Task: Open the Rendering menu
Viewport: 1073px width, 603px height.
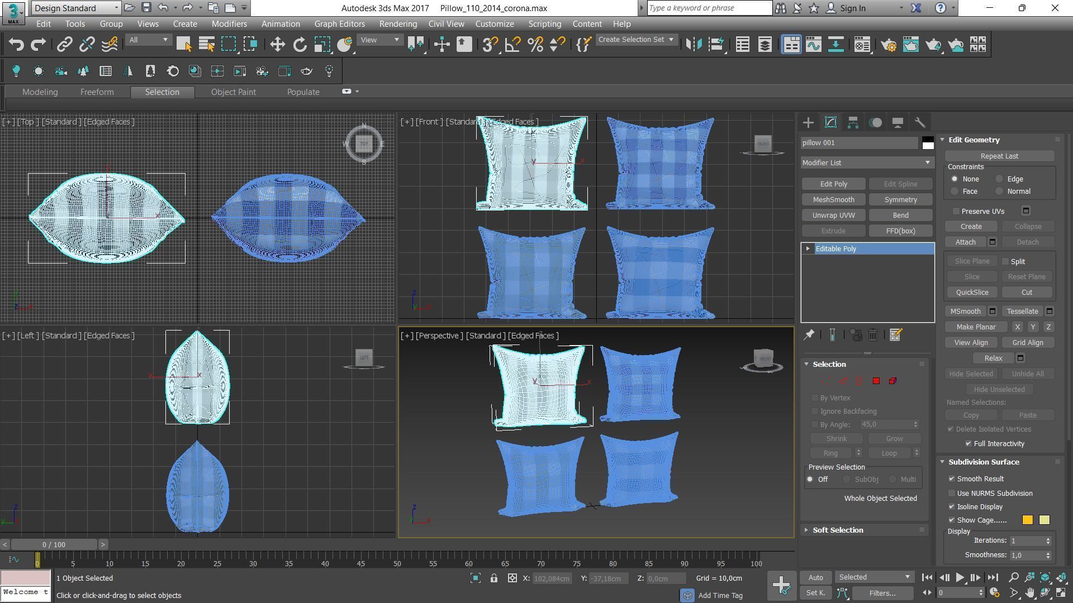Action: click(x=397, y=24)
